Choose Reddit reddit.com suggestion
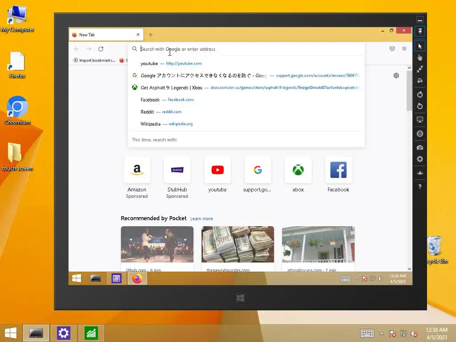456x342 pixels. pos(246,112)
